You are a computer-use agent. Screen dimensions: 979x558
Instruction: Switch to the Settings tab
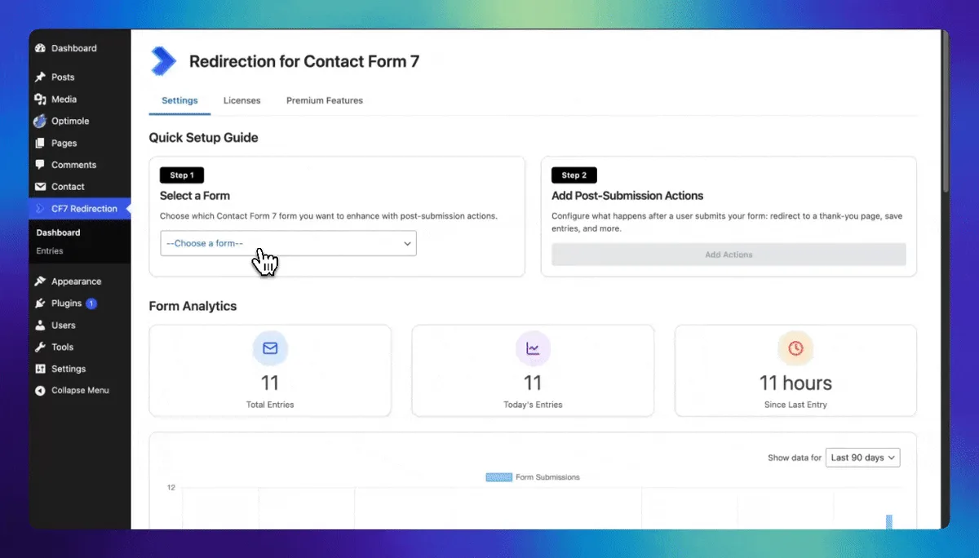tap(179, 100)
